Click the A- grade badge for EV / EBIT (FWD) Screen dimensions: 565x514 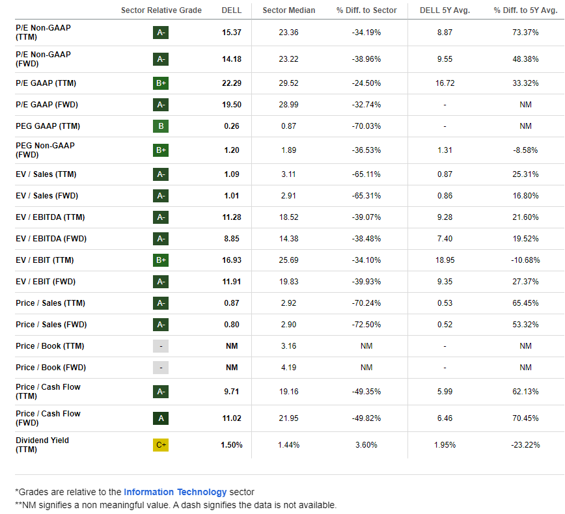[x=161, y=282]
